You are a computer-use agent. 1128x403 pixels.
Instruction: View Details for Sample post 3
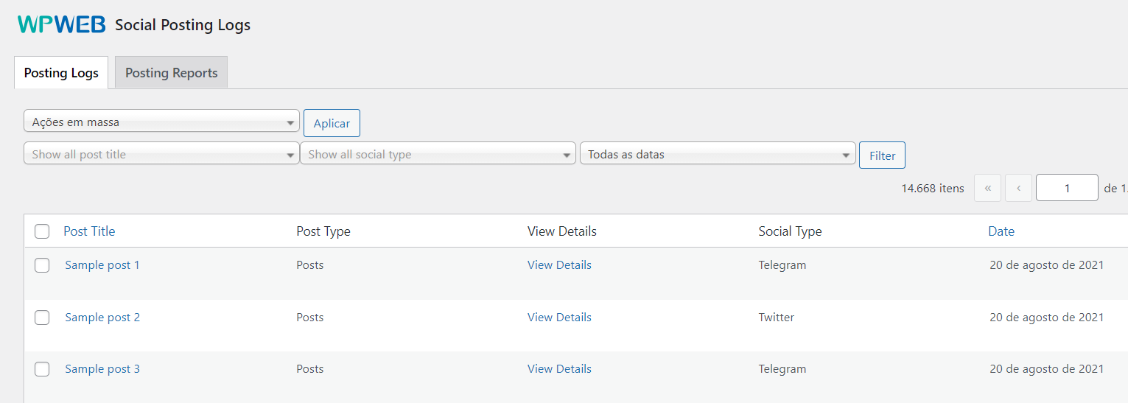pos(559,369)
